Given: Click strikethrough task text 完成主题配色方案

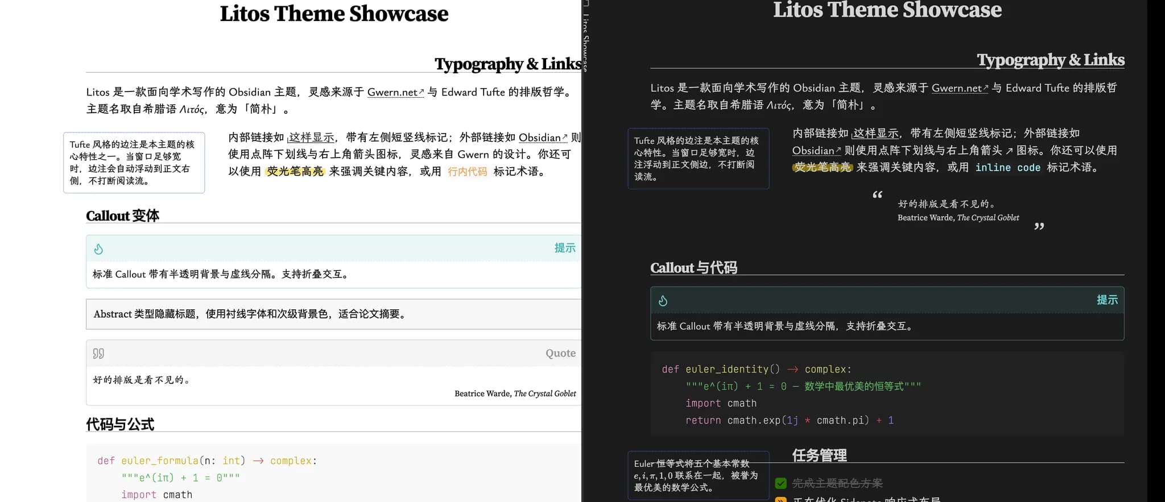Looking at the screenshot, I should 837,483.
